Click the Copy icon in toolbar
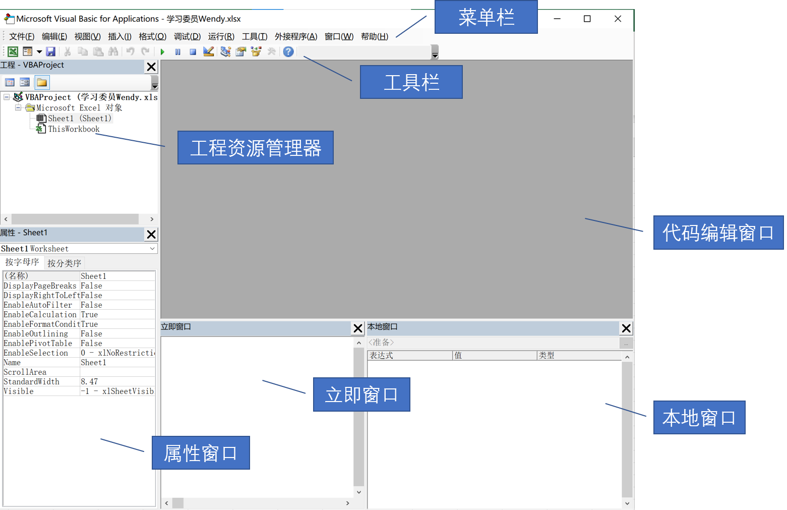The width and height of the screenshot is (787, 510). point(83,51)
